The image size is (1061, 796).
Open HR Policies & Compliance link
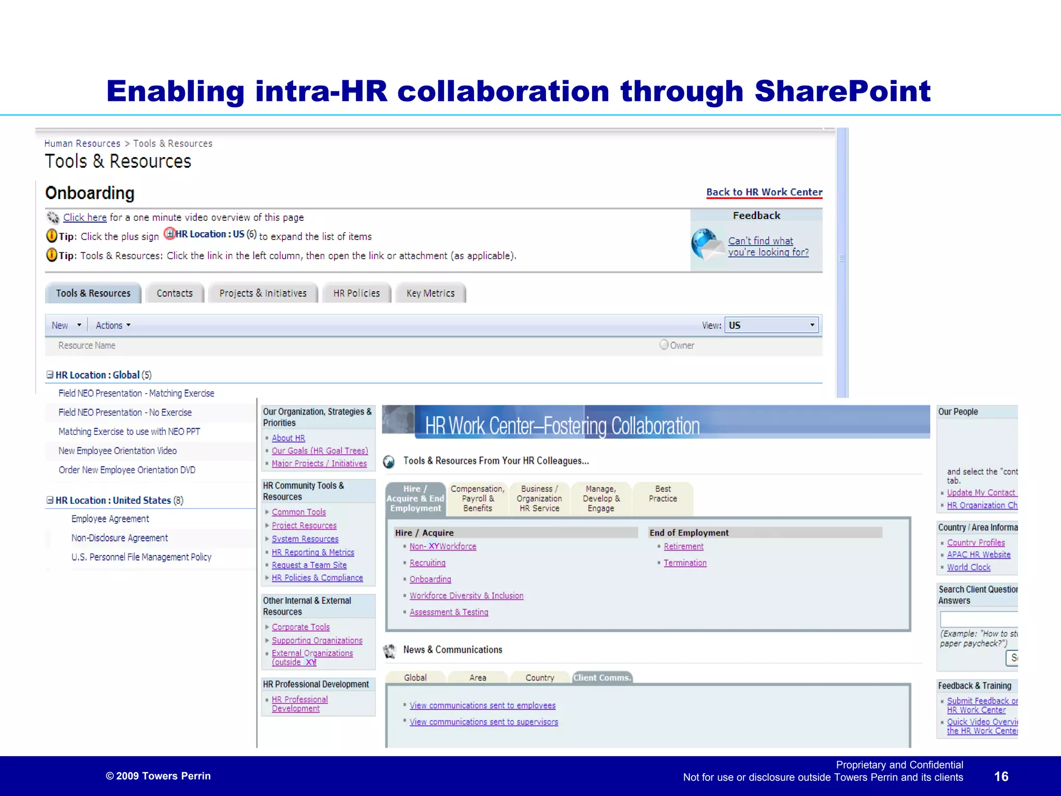pyautogui.click(x=317, y=578)
